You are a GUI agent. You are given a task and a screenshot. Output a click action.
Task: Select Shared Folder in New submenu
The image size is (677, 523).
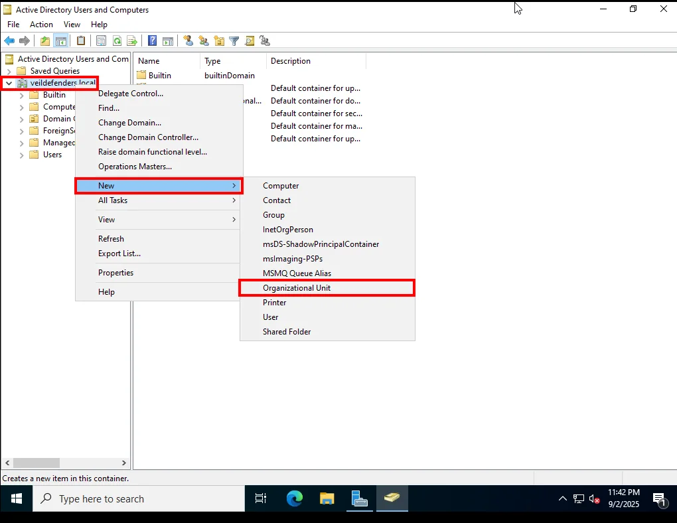[x=327, y=332]
